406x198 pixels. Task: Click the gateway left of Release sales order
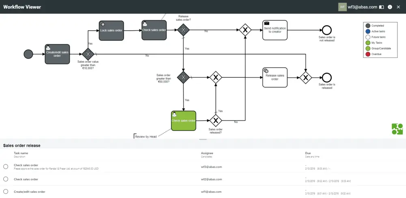(x=216, y=77)
